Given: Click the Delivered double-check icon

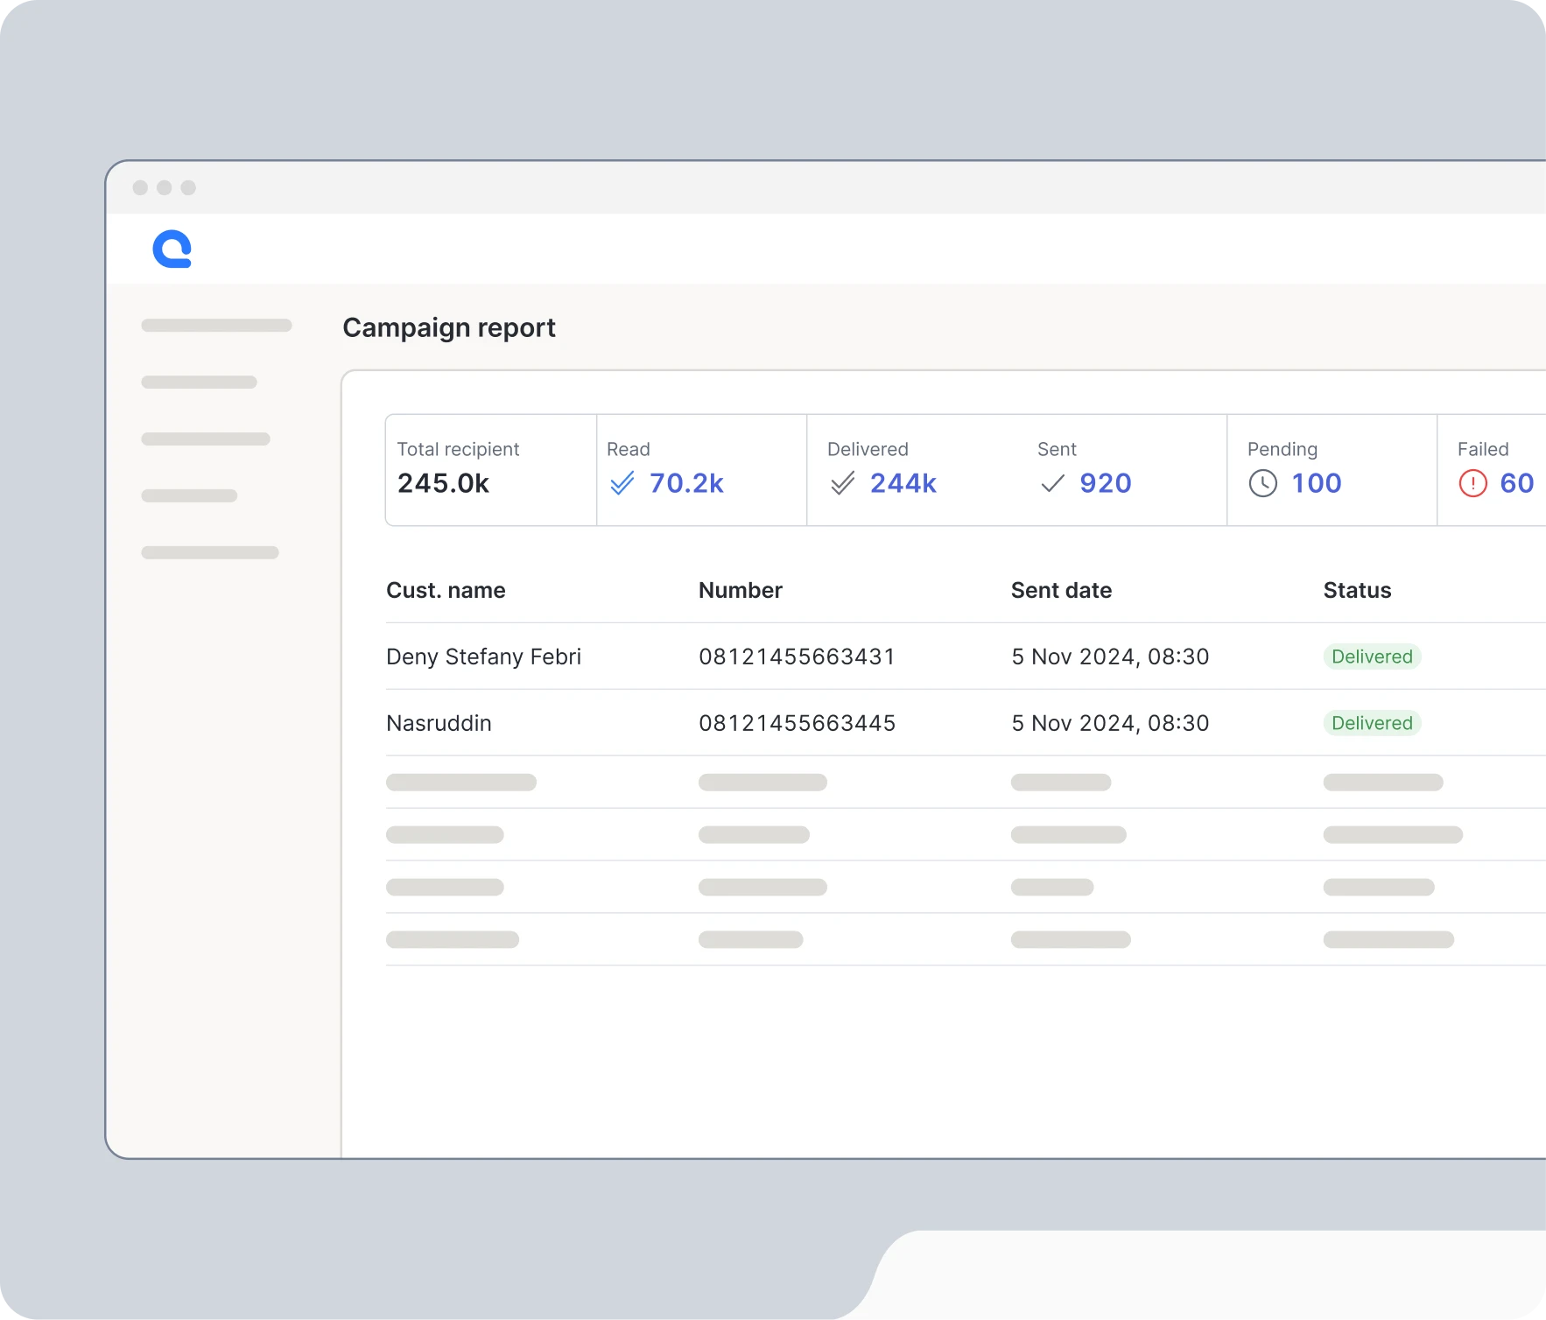Looking at the screenshot, I should click(x=842, y=483).
